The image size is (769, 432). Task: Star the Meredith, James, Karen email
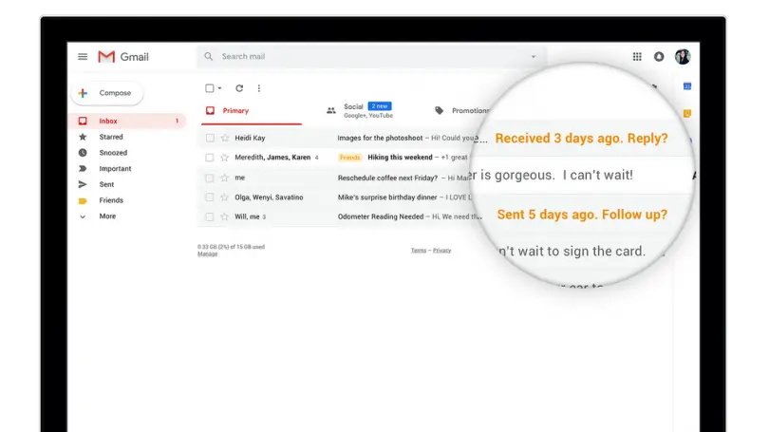[225, 158]
